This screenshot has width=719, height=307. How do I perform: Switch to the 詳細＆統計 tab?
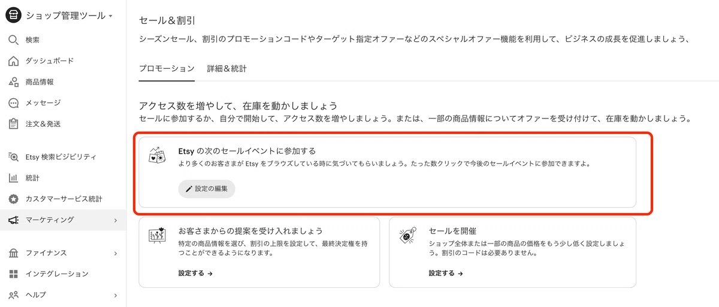227,69
